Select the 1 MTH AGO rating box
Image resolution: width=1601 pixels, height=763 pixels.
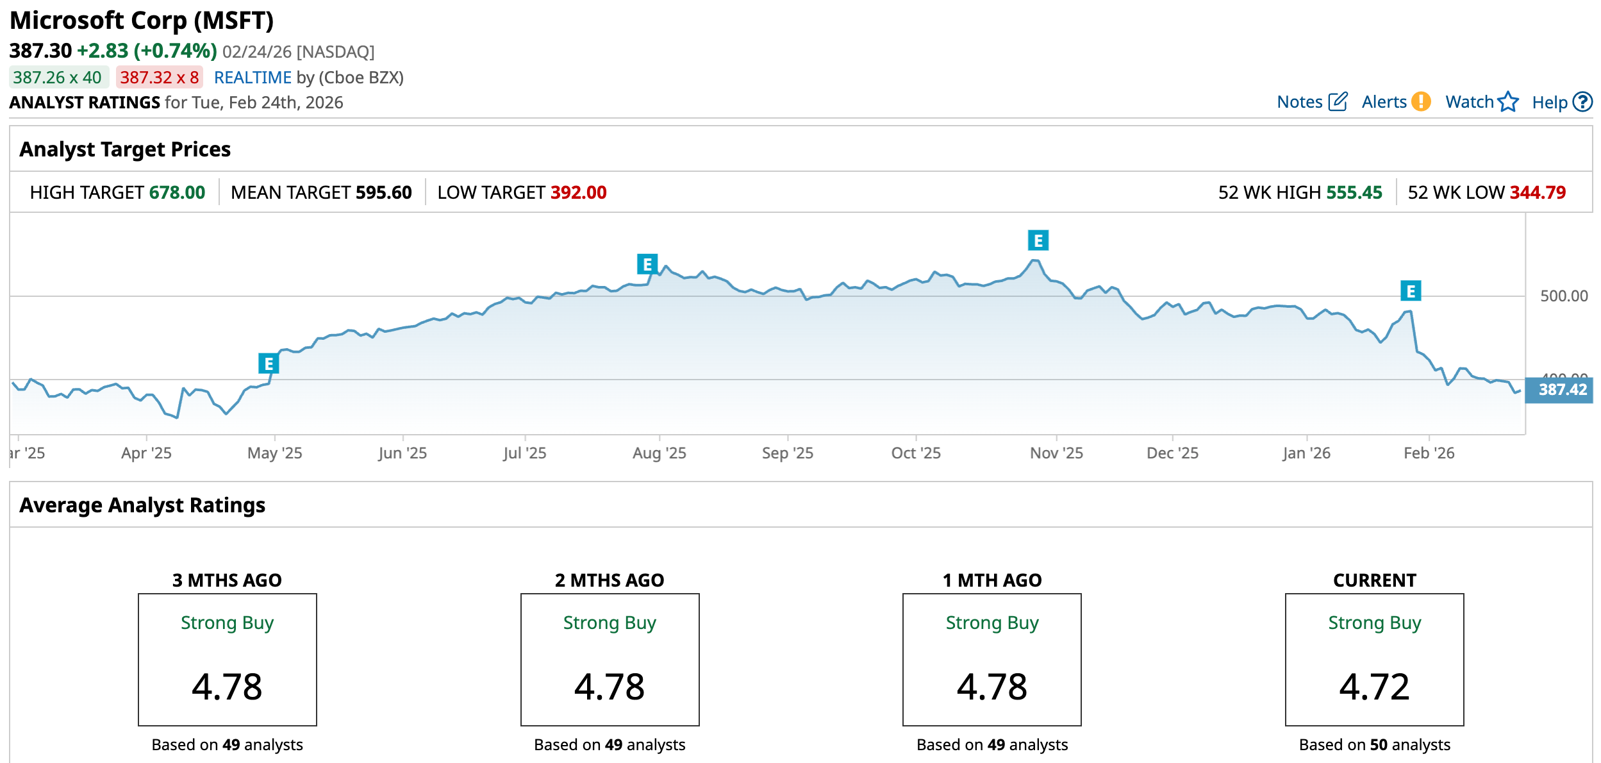pyautogui.click(x=991, y=659)
